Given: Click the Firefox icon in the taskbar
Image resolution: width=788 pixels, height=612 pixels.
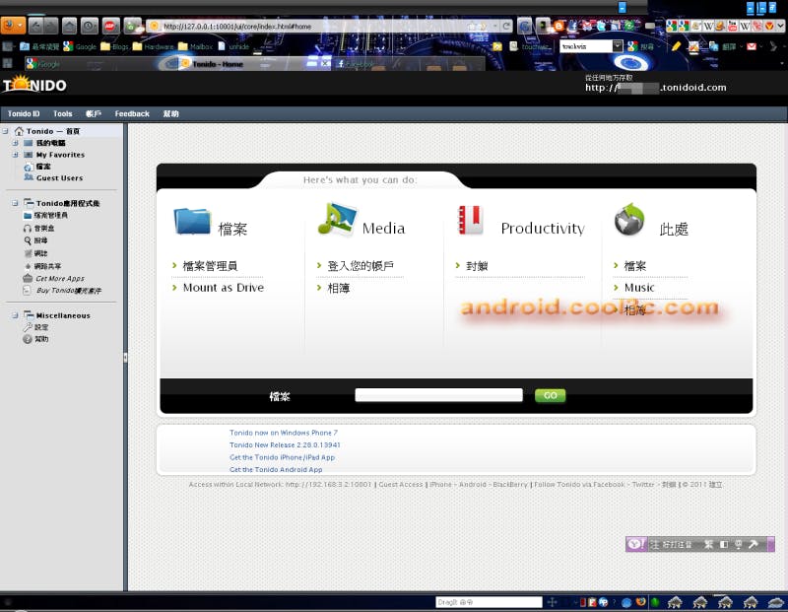Looking at the screenshot, I should point(641,602).
